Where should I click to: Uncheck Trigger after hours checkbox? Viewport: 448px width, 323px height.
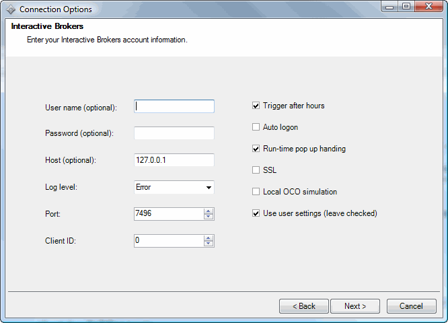tap(256, 106)
